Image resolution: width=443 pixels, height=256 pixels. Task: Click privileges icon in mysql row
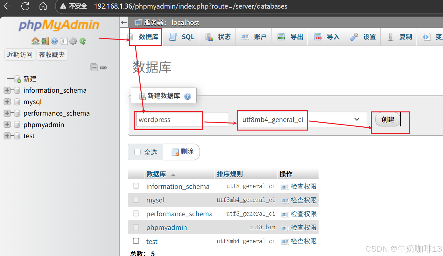[x=285, y=201]
